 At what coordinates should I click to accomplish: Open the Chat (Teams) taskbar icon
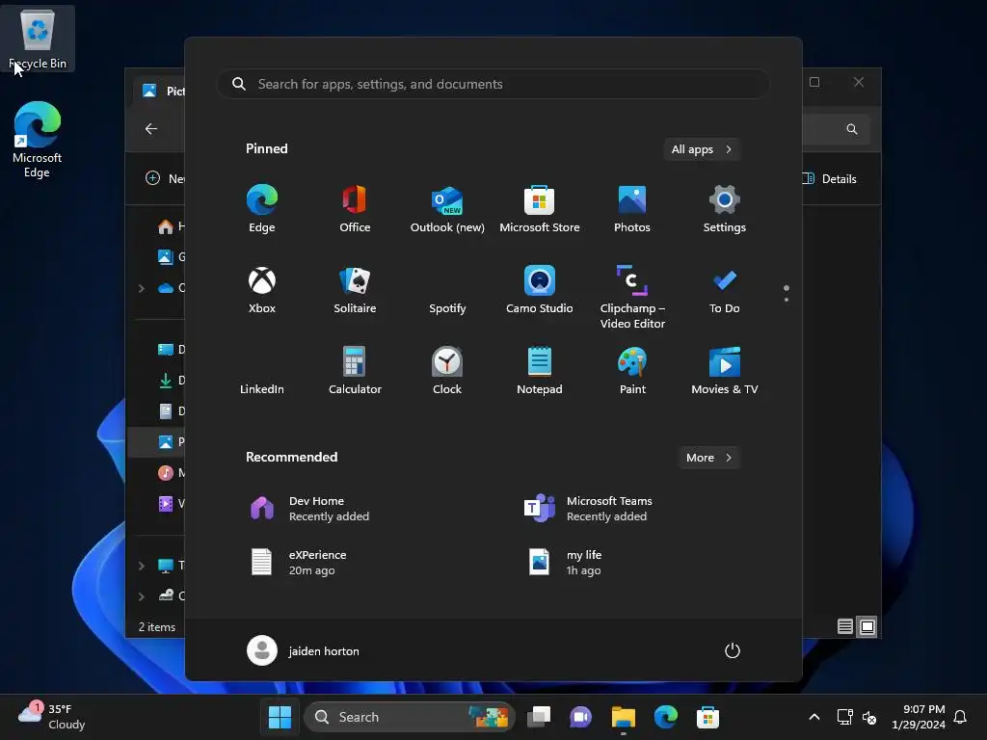[581, 717]
